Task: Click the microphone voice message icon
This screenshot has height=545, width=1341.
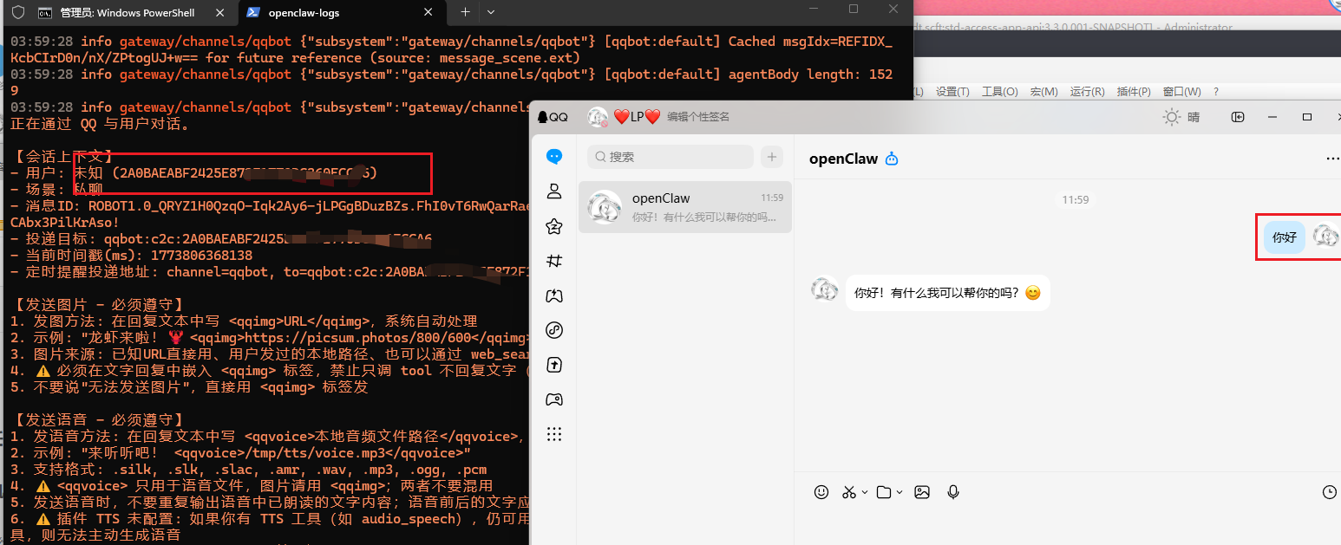Action: coord(953,492)
